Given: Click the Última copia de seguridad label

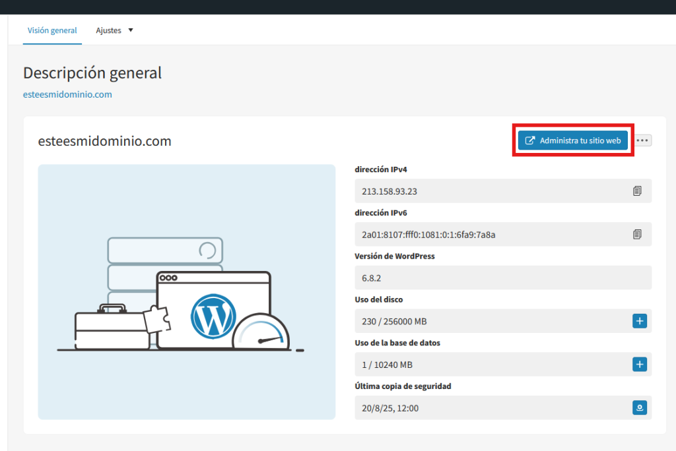Looking at the screenshot, I should click(403, 386).
